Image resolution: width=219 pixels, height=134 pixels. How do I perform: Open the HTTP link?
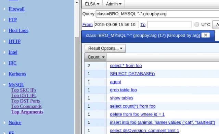pyautogui.click(x=14, y=41)
